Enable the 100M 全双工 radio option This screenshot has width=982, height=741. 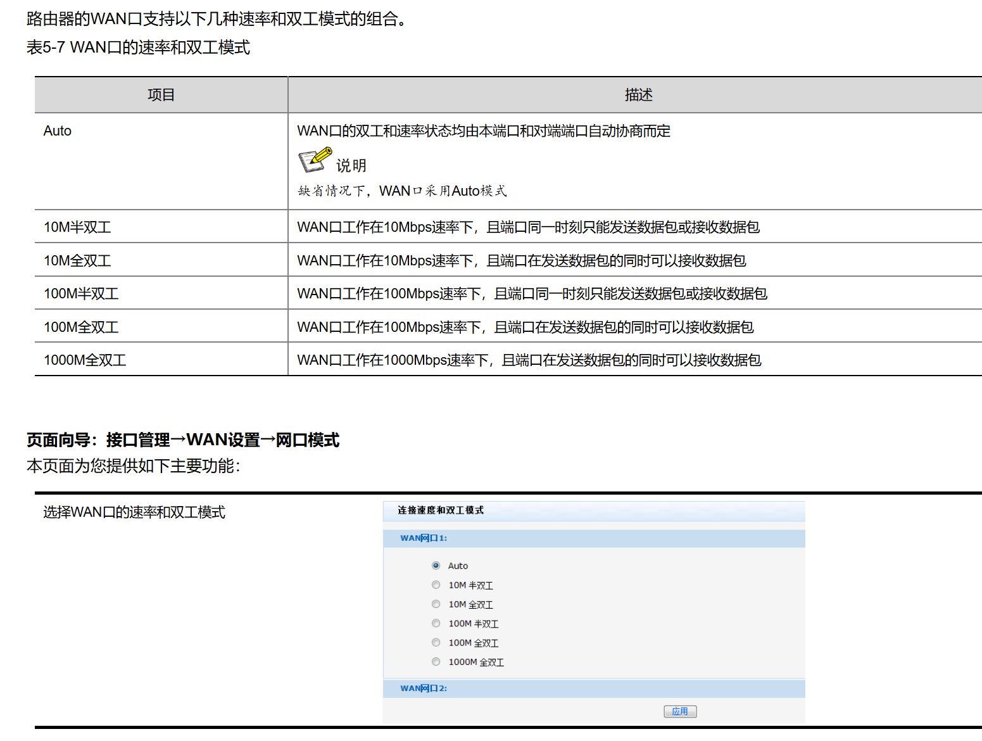[x=436, y=643]
